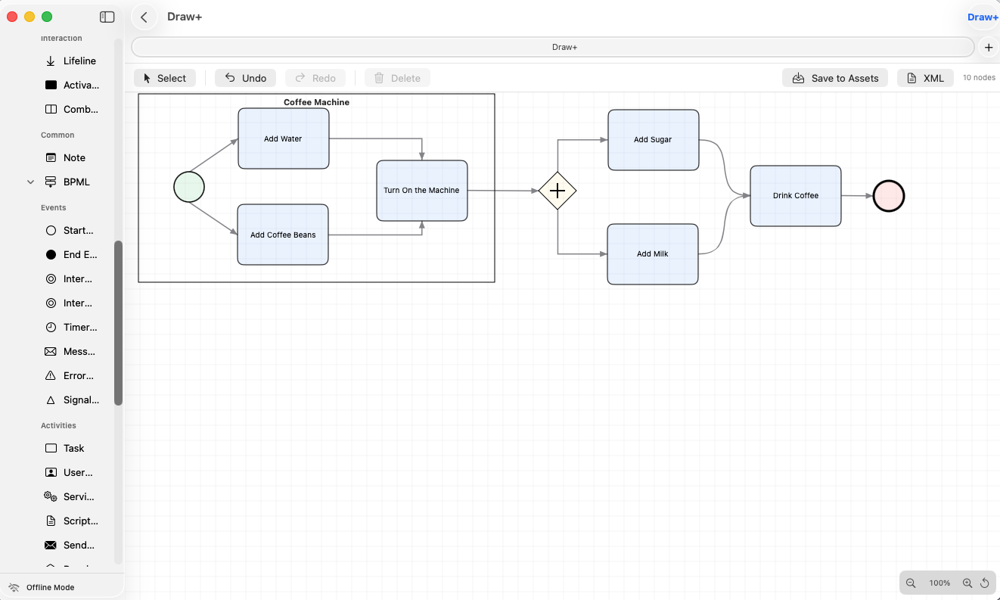Zoom in with the plus magnifier
Image resolution: width=1000 pixels, height=600 pixels.
[x=967, y=583]
